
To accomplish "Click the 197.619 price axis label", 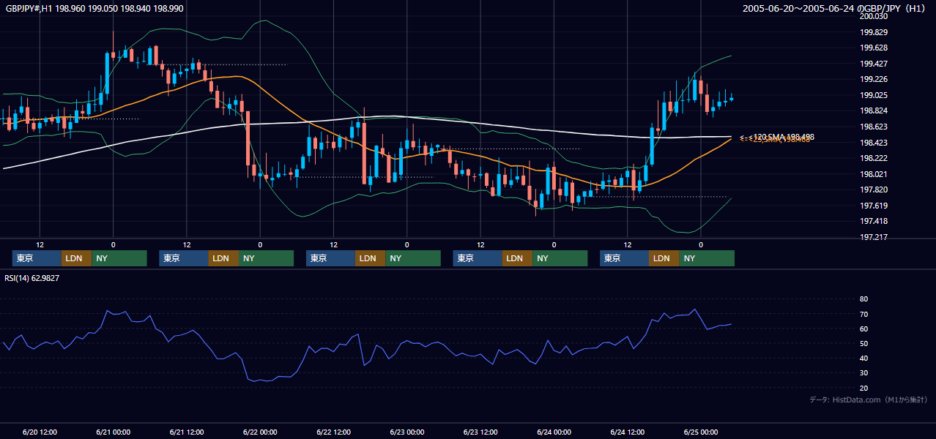I will tap(874, 206).
